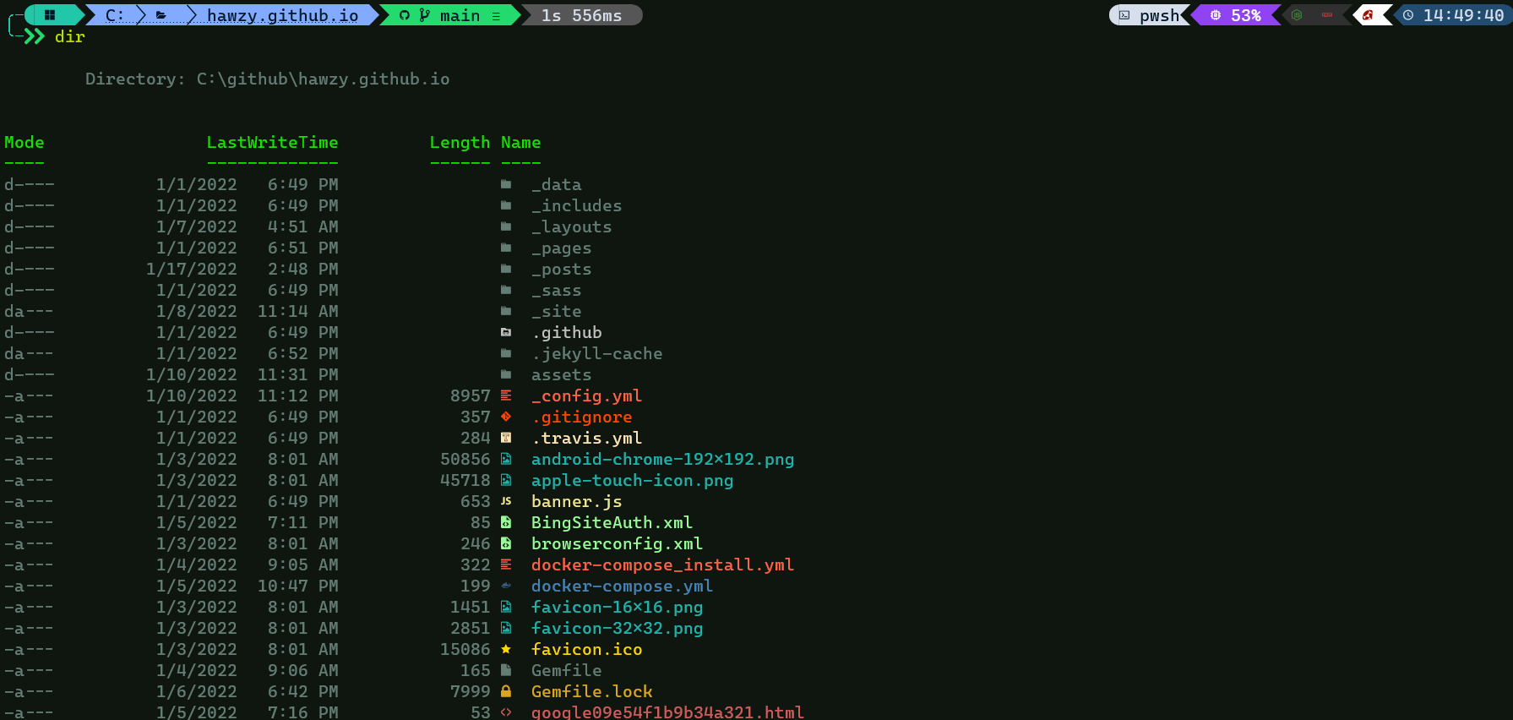Click the typed dir command
1513x720 pixels.
(70, 36)
